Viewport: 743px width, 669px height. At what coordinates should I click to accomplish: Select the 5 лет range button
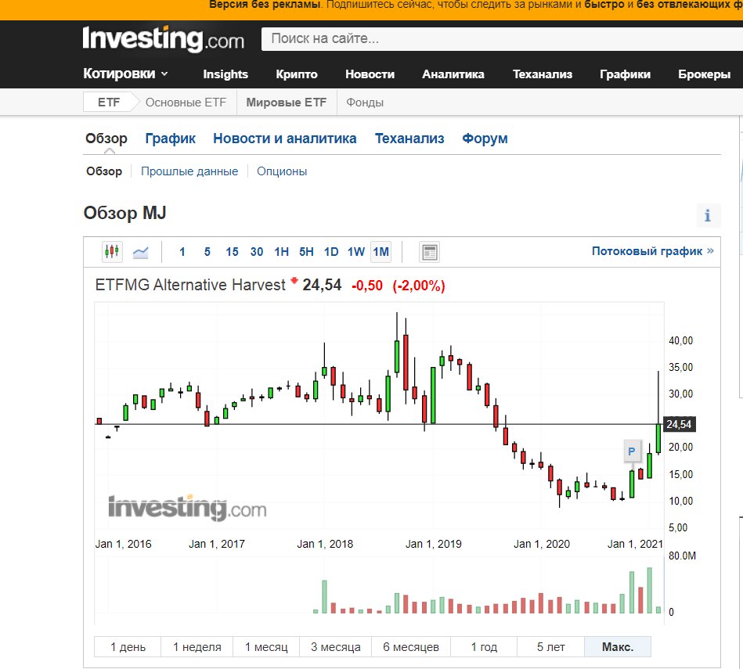click(550, 647)
